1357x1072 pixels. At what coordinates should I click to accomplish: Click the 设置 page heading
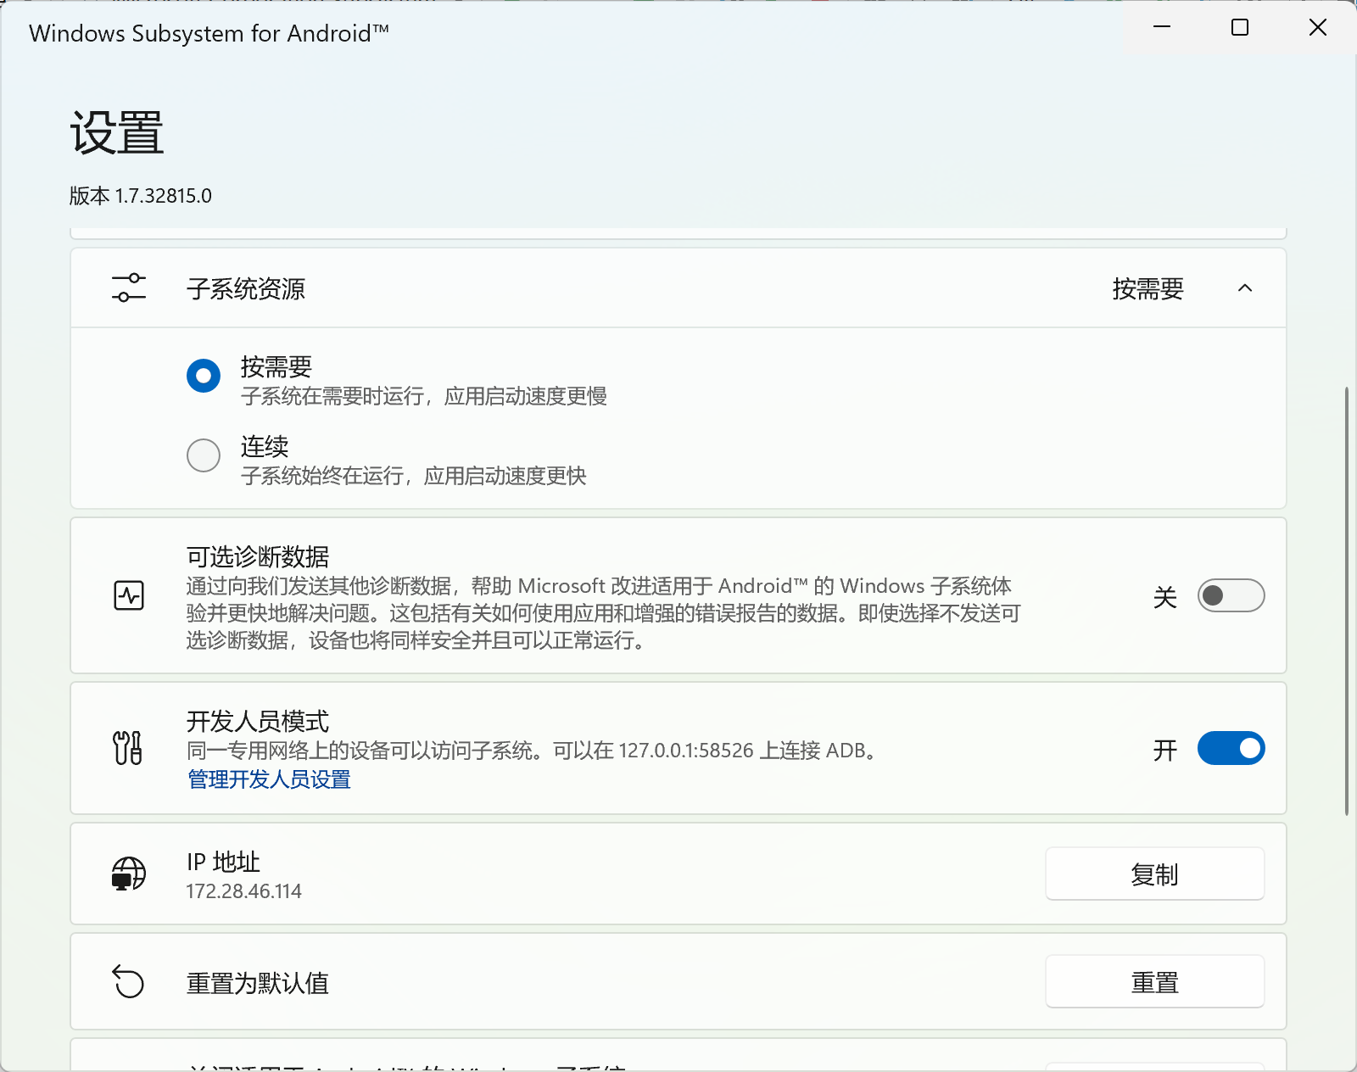pos(117,133)
